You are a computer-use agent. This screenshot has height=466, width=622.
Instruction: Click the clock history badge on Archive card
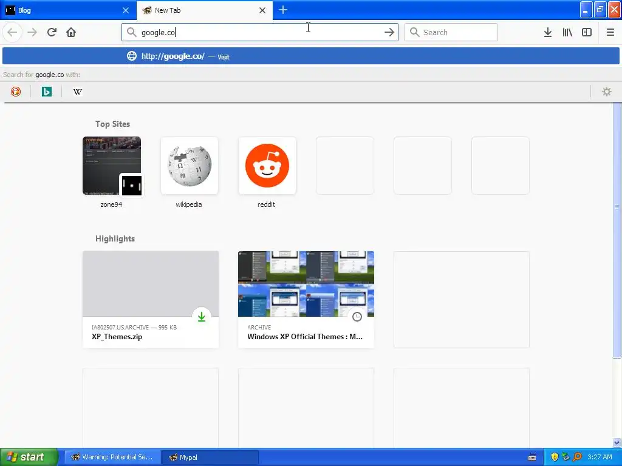click(x=357, y=317)
